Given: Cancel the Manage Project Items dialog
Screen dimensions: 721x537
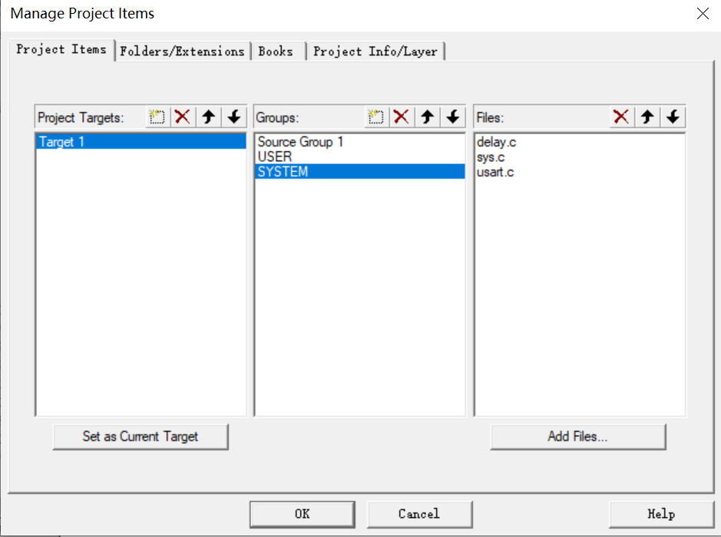Looking at the screenshot, I should coord(419,514).
